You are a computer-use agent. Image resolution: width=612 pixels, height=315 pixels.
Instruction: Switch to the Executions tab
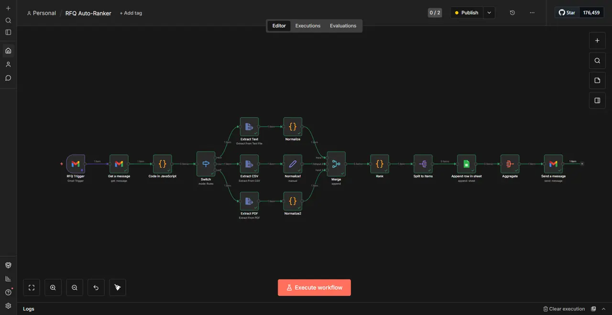point(307,26)
